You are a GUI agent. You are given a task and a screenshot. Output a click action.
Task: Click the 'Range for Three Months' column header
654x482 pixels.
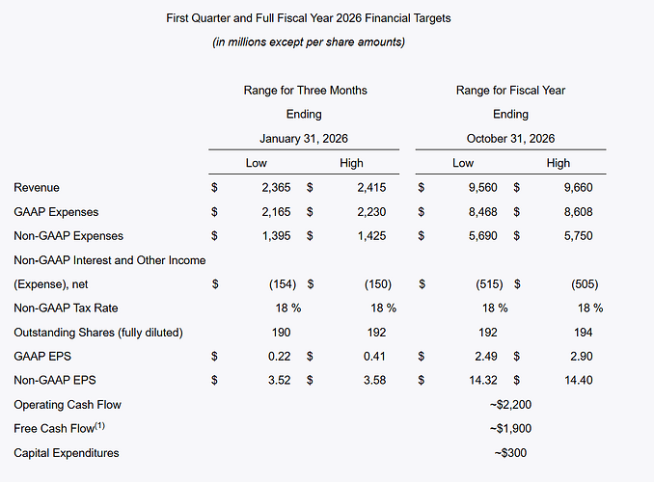[305, 91]
